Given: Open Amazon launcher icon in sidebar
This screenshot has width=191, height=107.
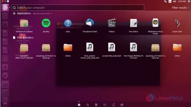Looking at the screenshot, I should pyautogui.click(x=5, y=67).
